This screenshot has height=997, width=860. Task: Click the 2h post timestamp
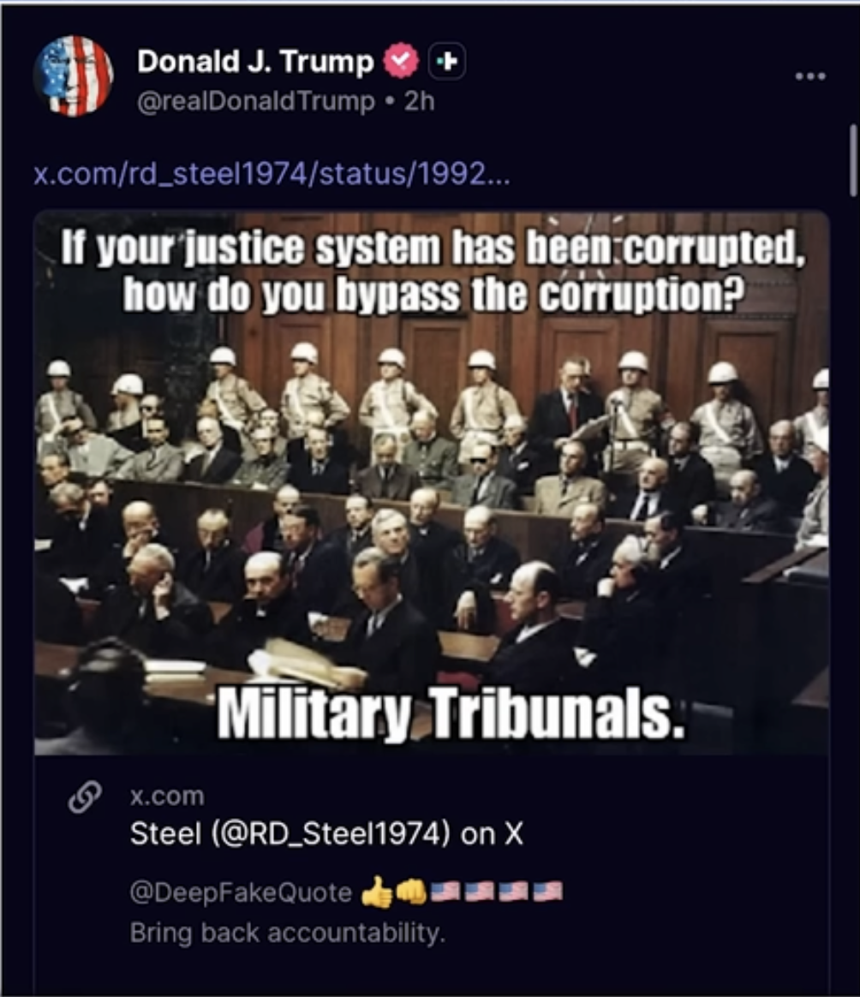tap(419, 101)
